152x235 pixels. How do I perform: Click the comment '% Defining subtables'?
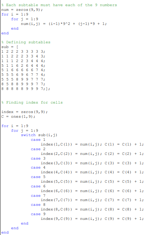pos(26,42)
